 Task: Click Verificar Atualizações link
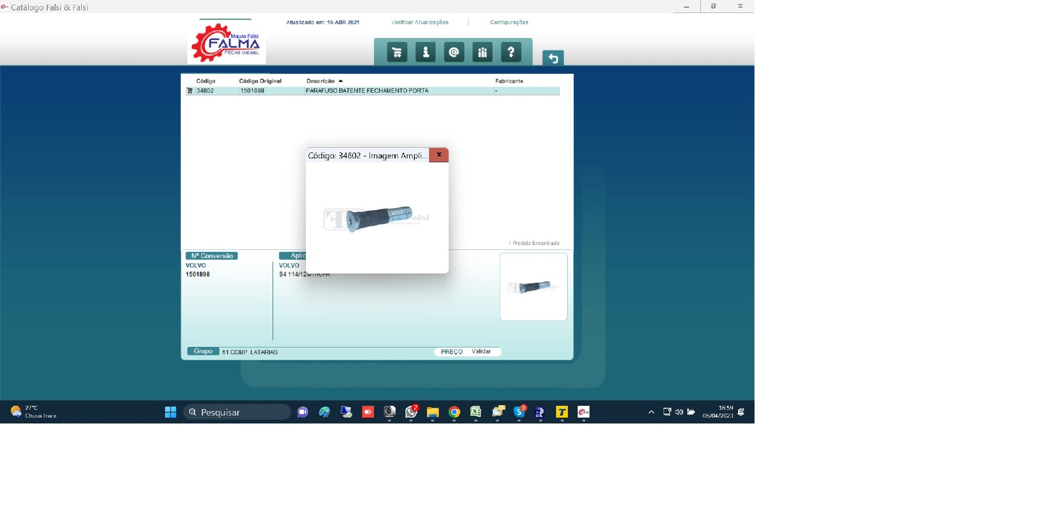click(x=420, y=22)
